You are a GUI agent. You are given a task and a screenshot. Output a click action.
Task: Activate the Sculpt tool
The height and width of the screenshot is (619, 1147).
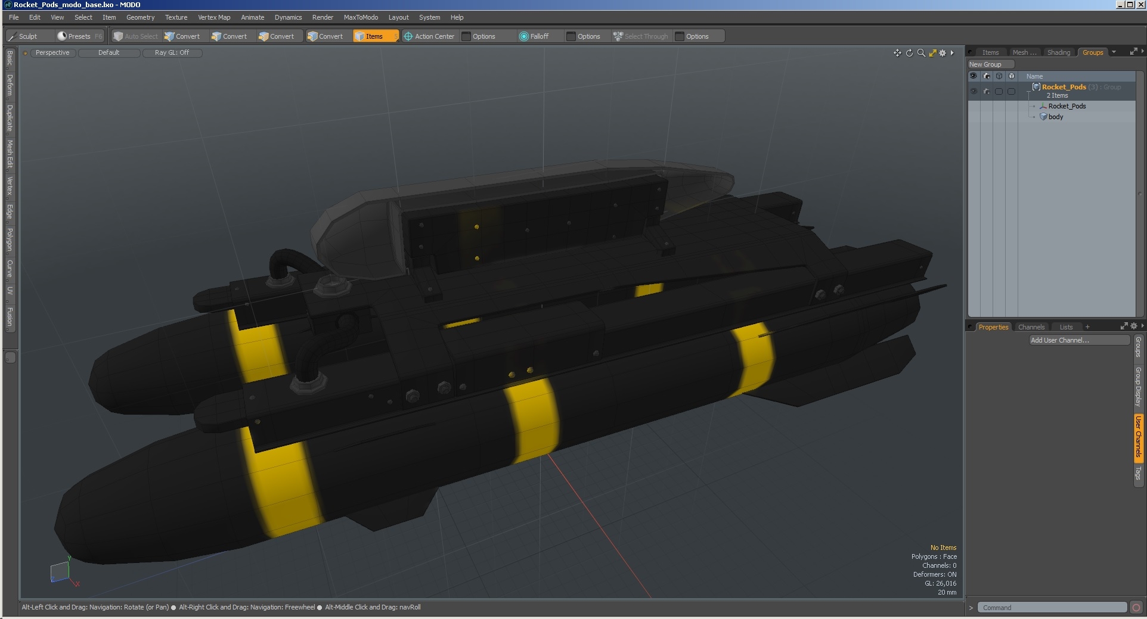27,36
